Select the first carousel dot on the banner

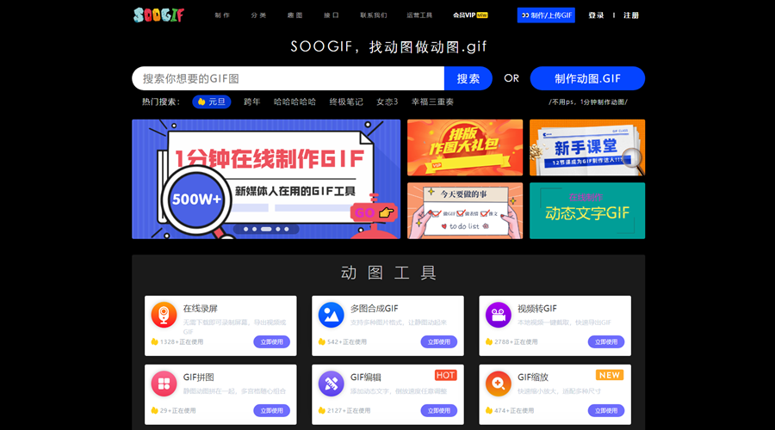tap(246, 229)
